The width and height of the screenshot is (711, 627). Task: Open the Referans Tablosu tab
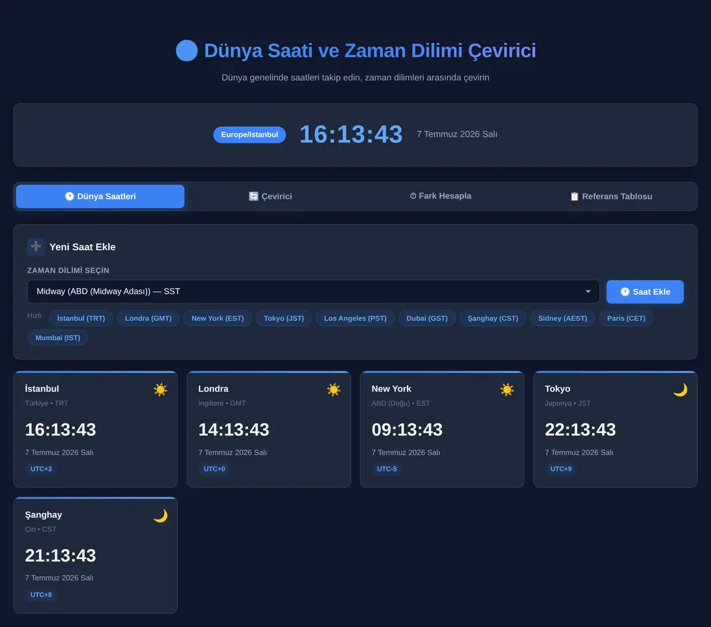[611, 197]
